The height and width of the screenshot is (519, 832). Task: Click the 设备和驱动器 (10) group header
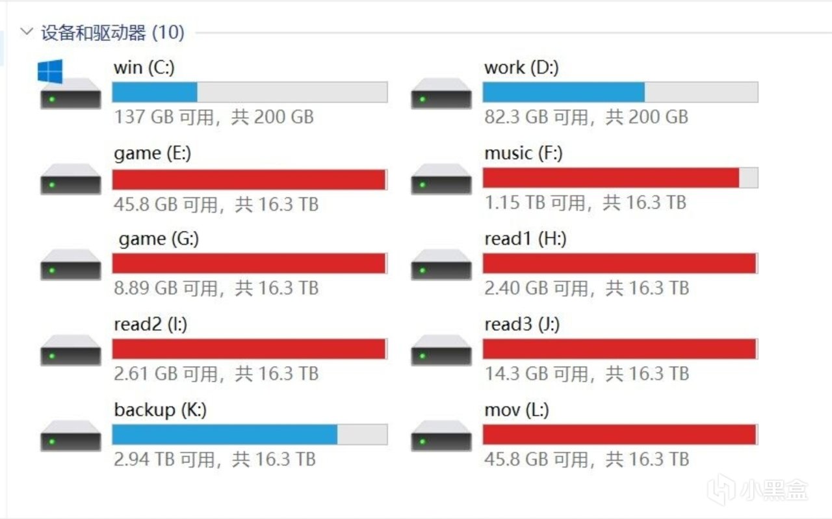(x=112, y=33)
